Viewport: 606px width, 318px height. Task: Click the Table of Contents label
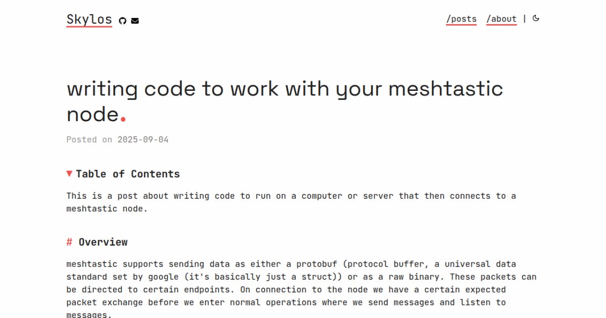pyautogui.click(x=128, y=174)
